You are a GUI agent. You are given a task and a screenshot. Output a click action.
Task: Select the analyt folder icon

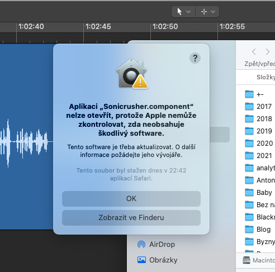tap(249, 168)
